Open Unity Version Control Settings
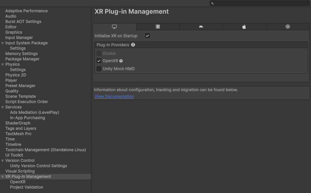Image resolution: width=311 pixels, height=193 pixels. coord(38,166)
